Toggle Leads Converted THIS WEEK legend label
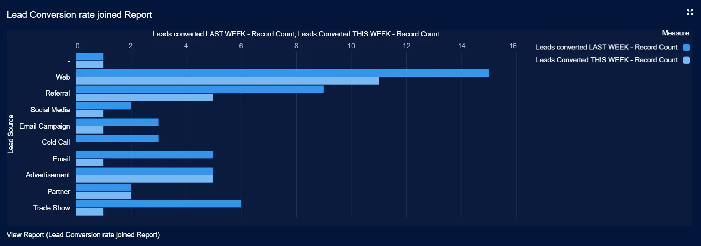The image size is (701, 246). 606,60
